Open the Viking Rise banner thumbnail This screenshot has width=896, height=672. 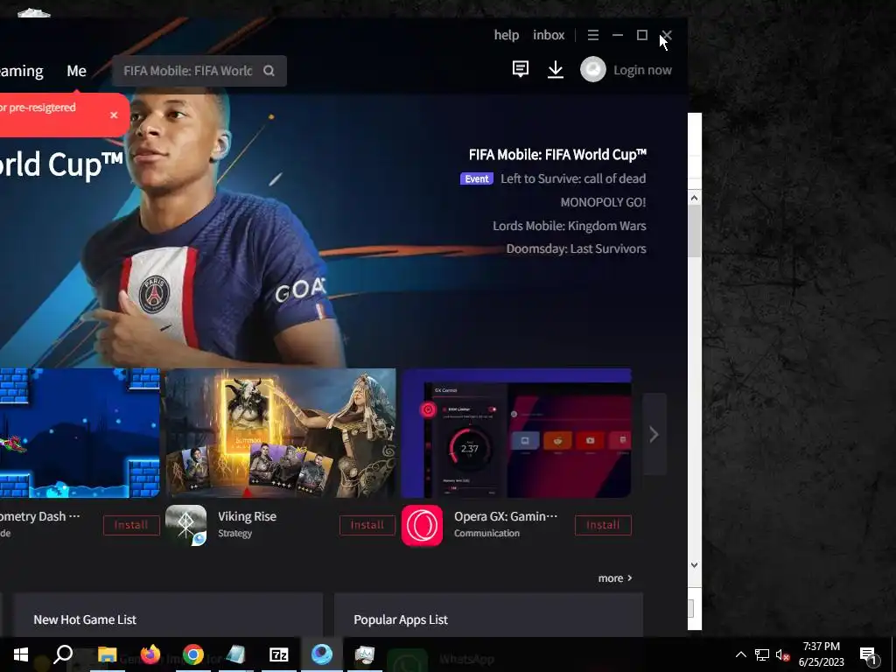(x=281, y=433)
